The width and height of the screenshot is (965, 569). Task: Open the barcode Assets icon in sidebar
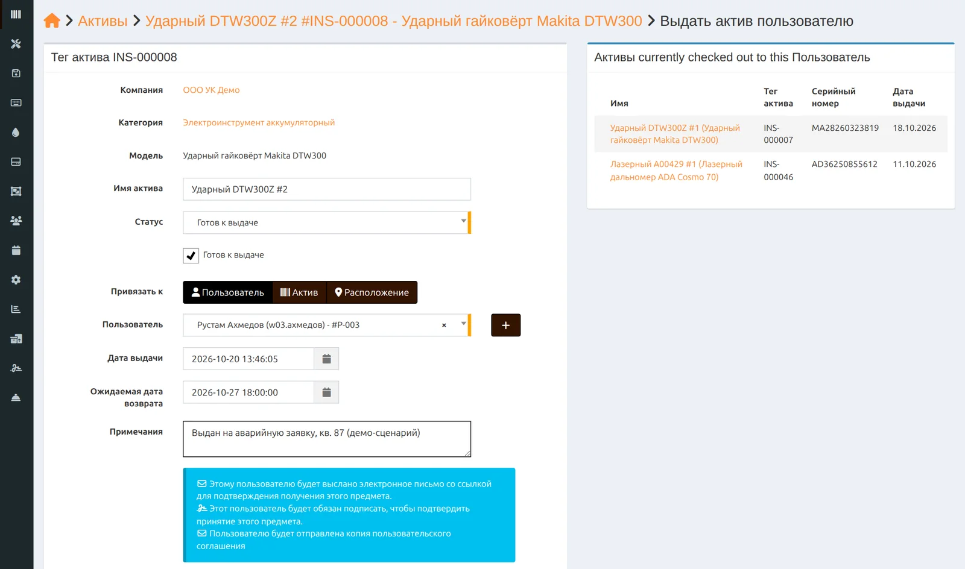click(x=16, y=14)
